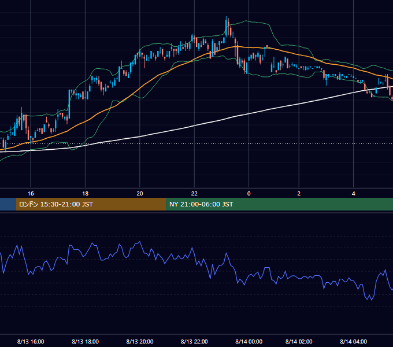
Task: Click the 8/14 02:00 time label
Action: [x=299, y=341]
